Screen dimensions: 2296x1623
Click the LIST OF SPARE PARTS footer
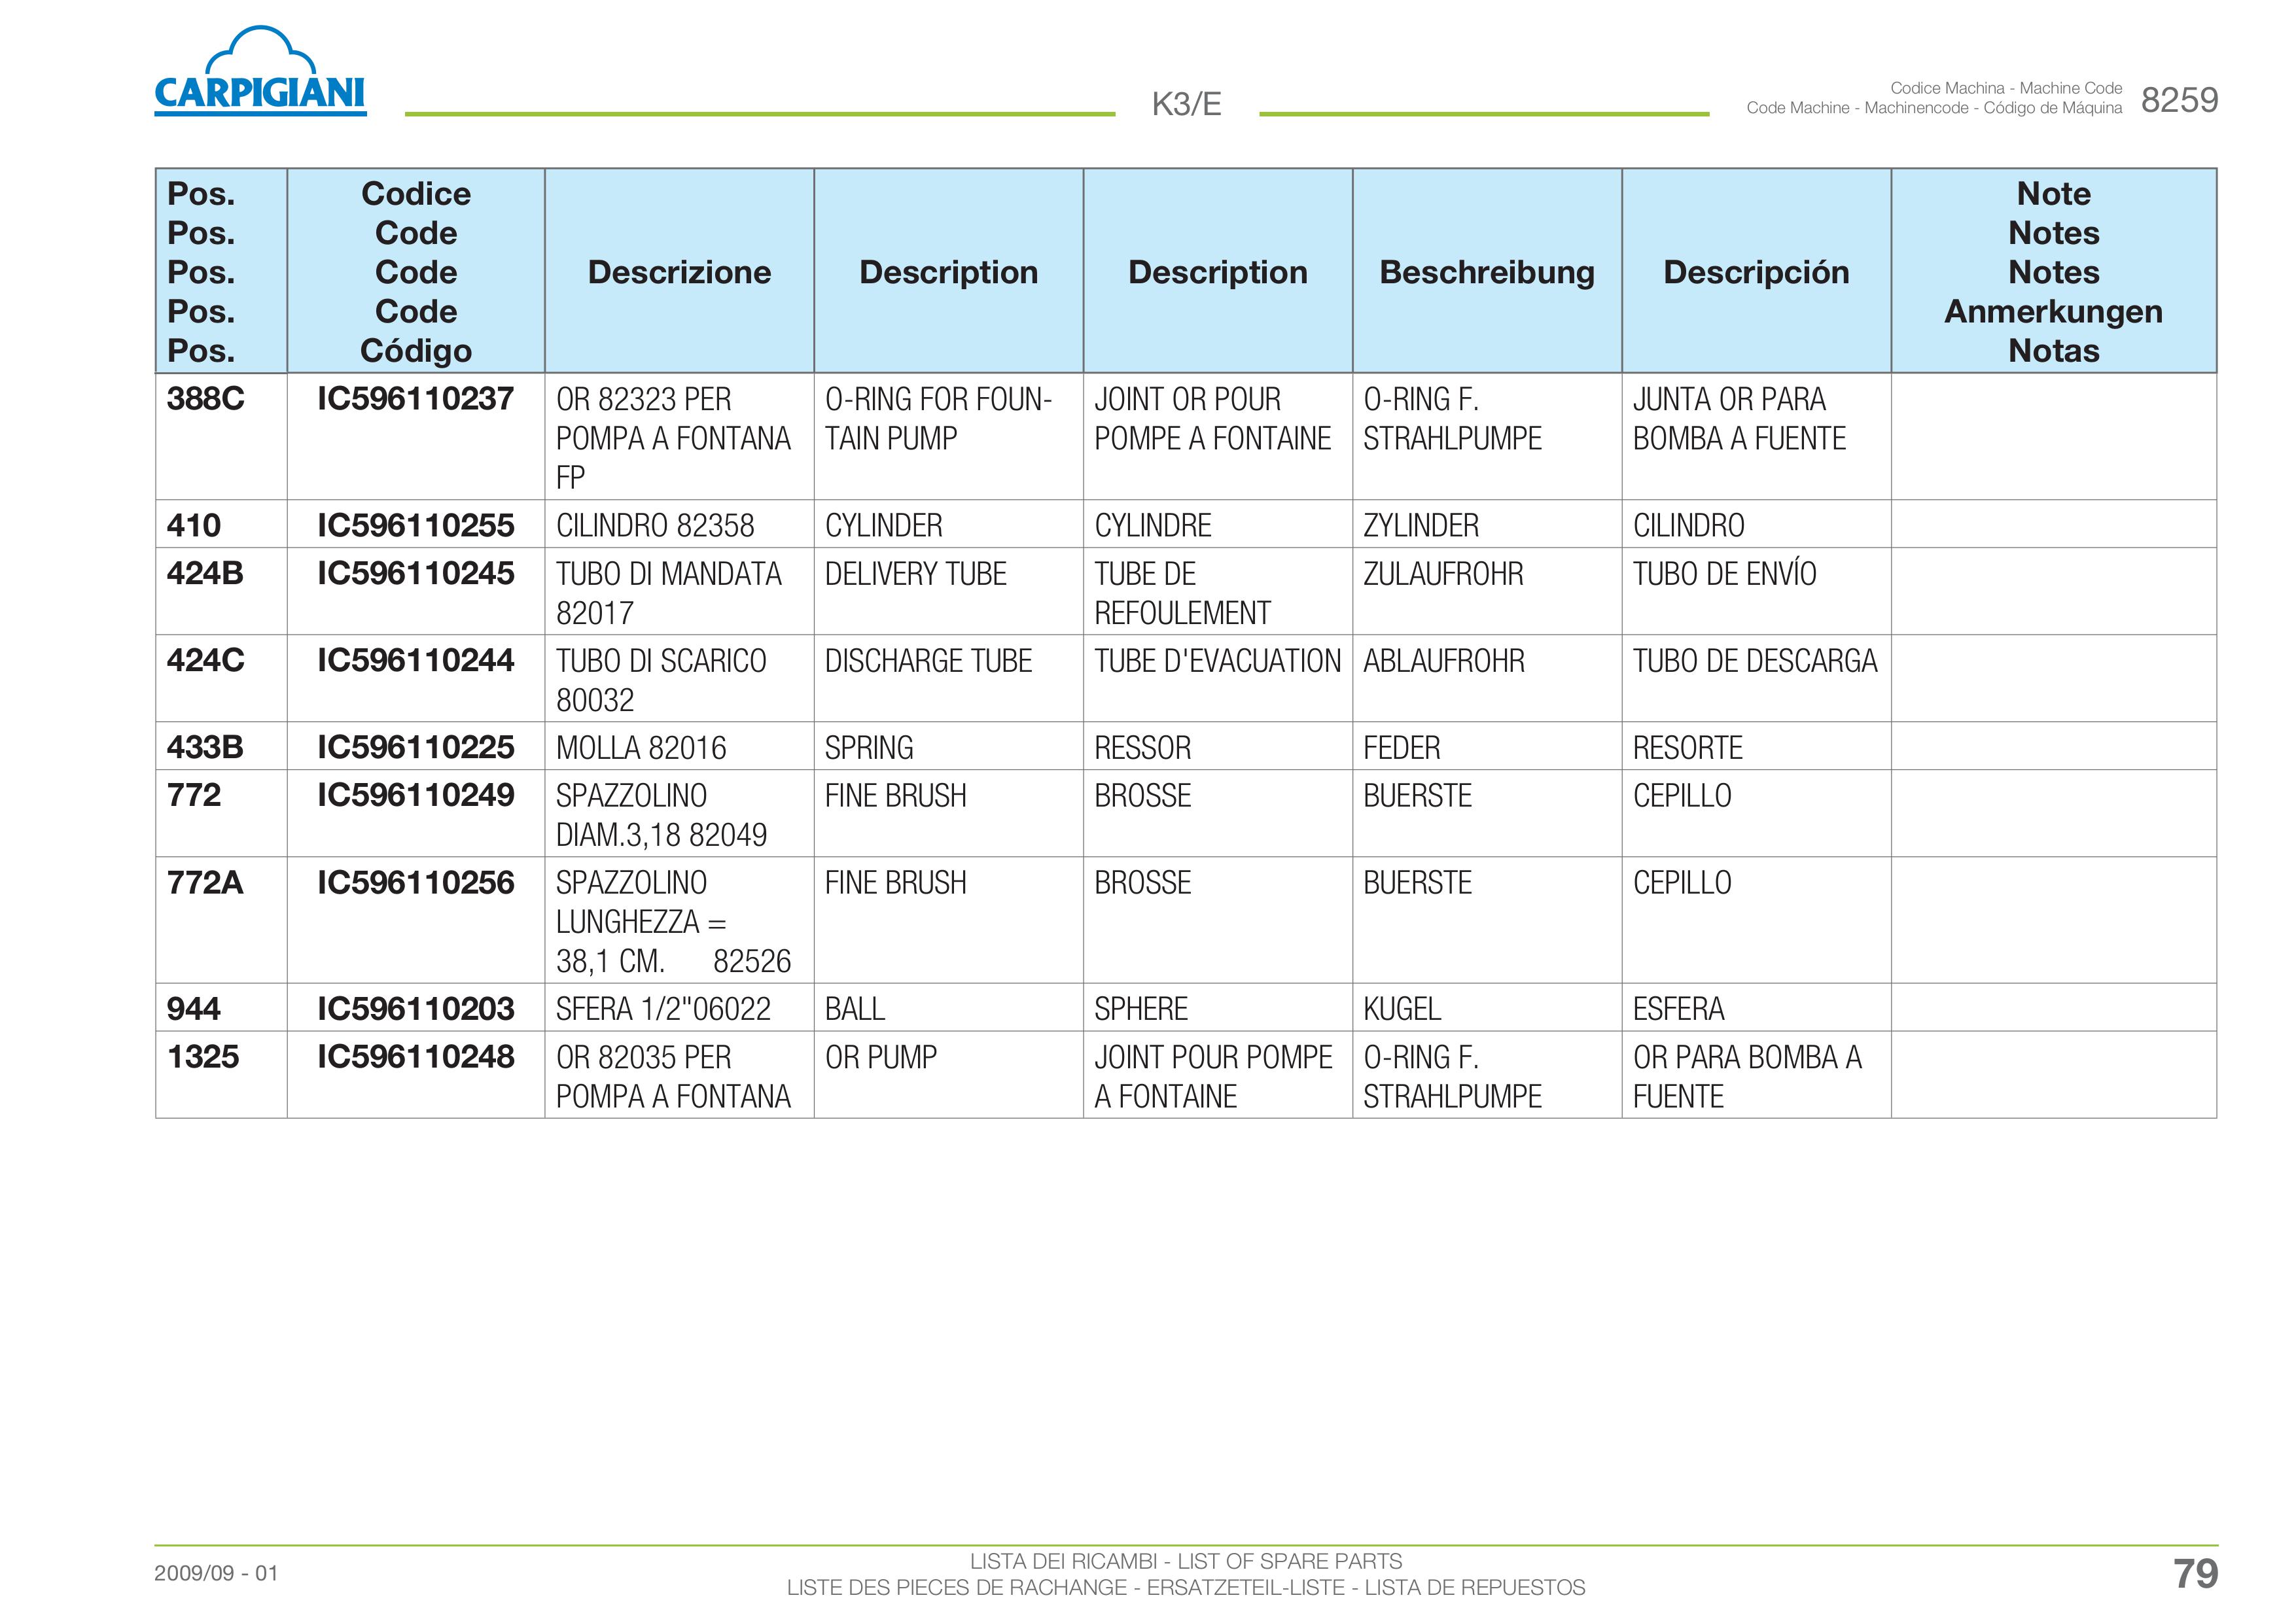(x=1289, y=1561)
